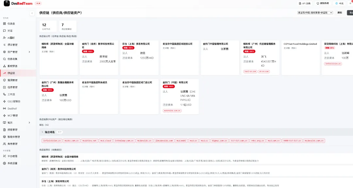Select the 7 供应链事实 stat card
Viewport: 353px width, 188px height.
(x=68, y=26)
